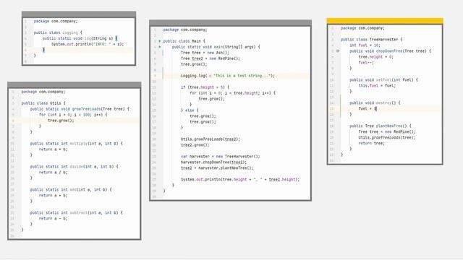Click 'public class Main {' line
The image size is (463, 260).
184,41
